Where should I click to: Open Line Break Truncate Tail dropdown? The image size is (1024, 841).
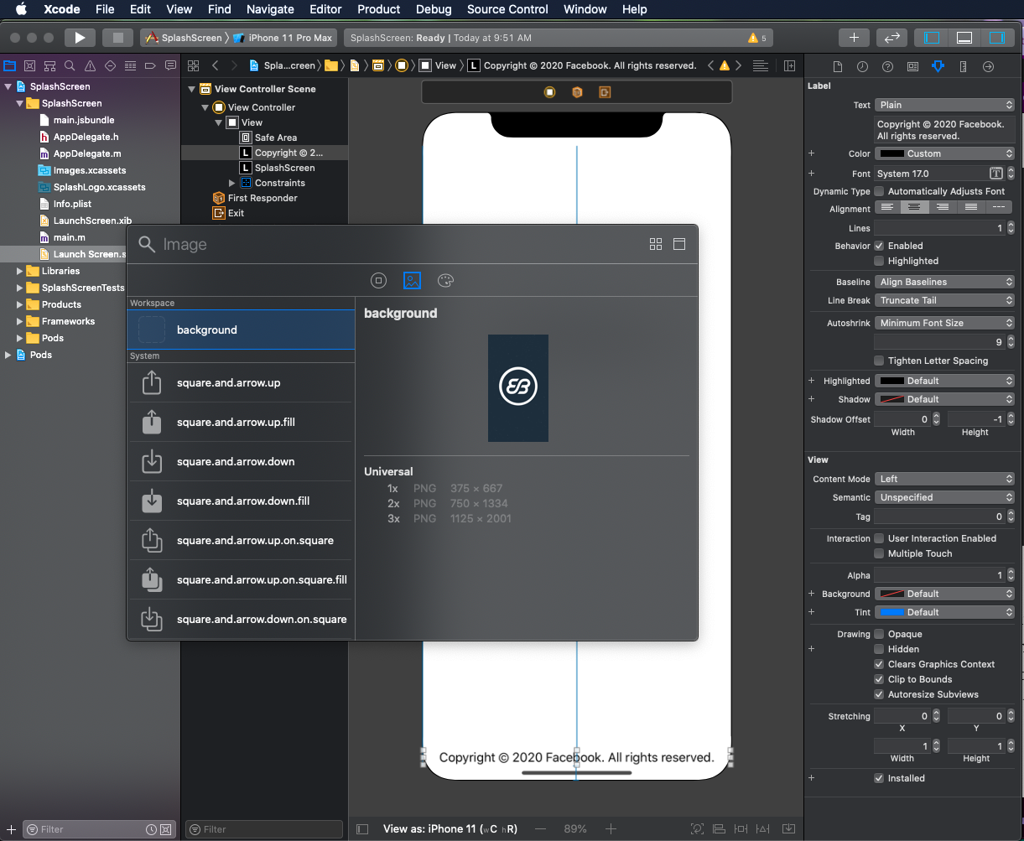click(x=944, y=300)
